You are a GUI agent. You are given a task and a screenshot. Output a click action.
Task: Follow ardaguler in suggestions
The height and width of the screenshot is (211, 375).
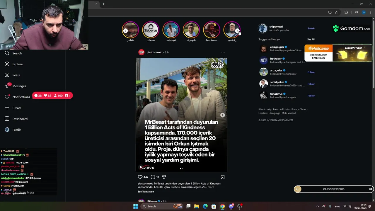click(x=311, y=72)
